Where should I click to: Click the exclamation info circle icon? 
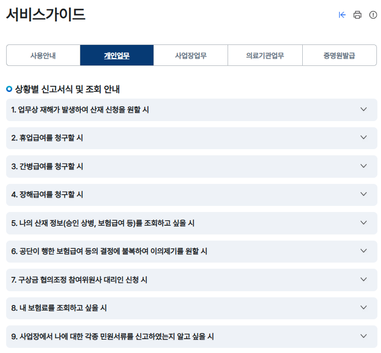tap(373, 15)
